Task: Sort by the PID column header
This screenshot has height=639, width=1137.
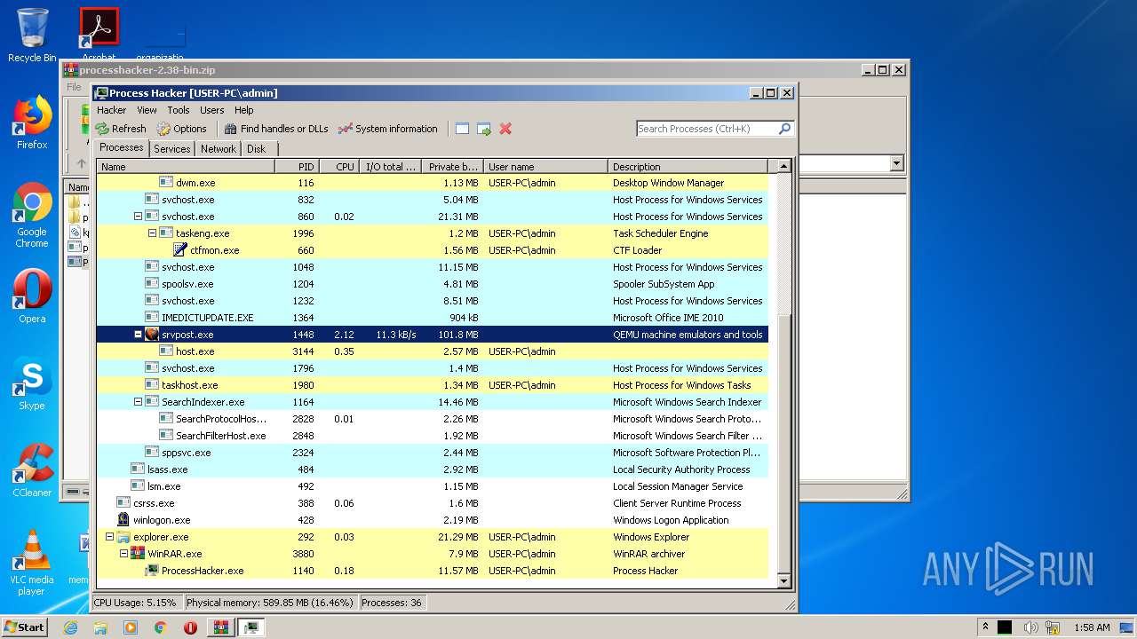Action: pyautogui.click(x=297, y=166)
